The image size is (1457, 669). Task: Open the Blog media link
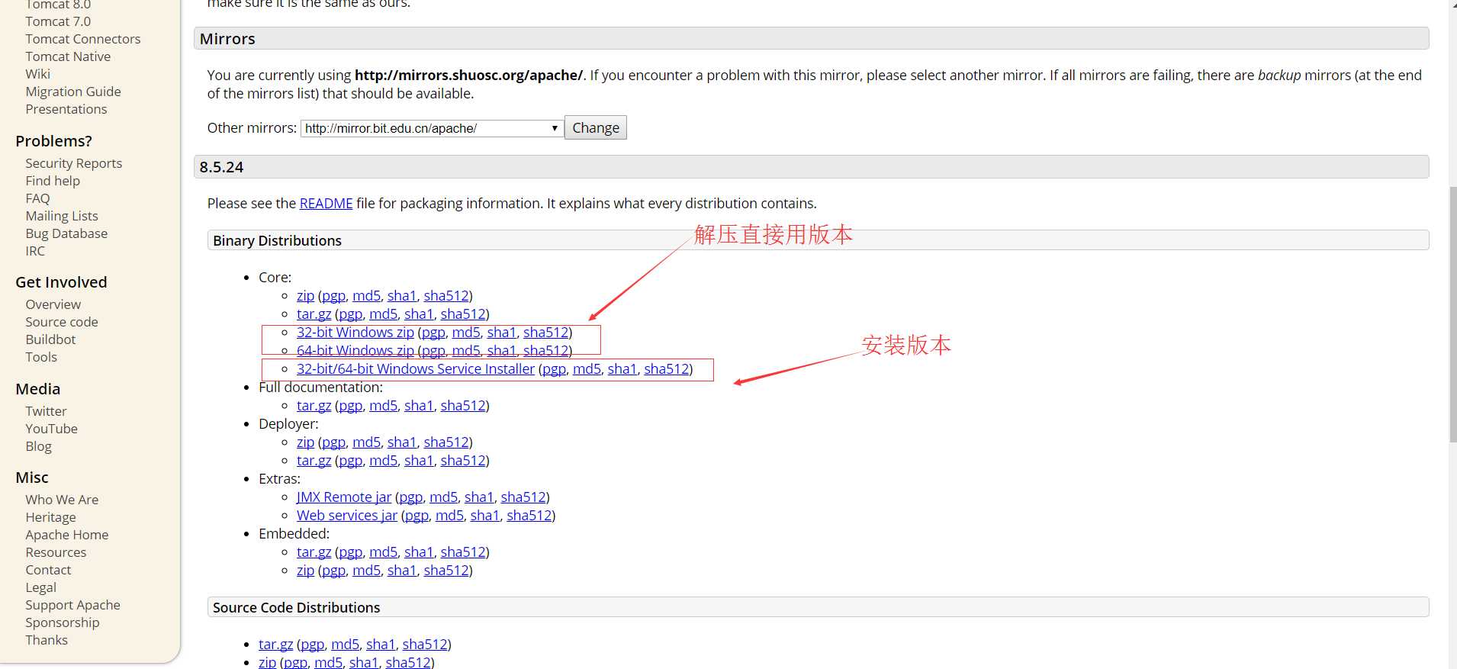coord(38,446)
